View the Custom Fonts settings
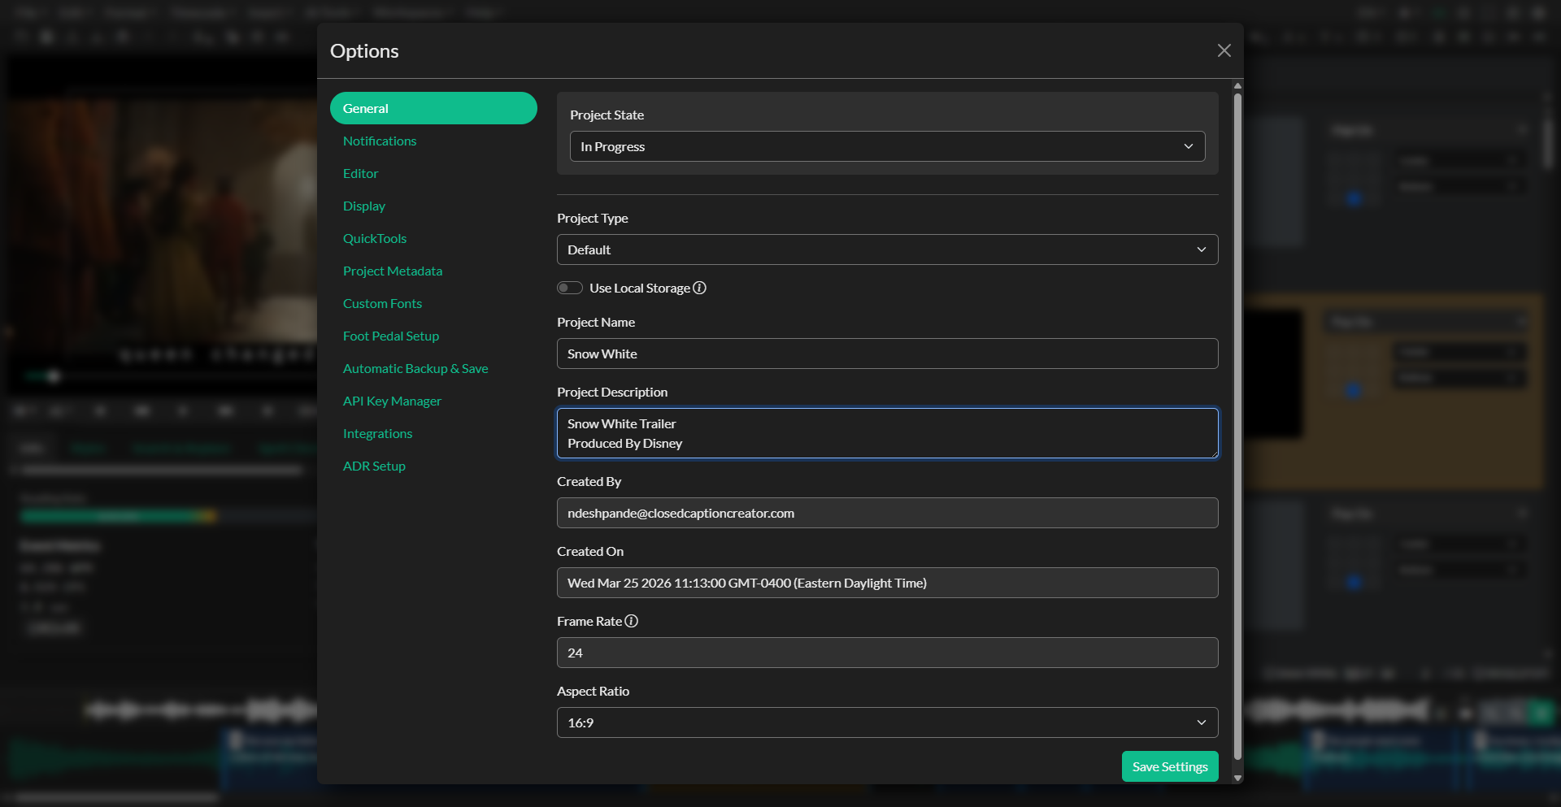The image size is (1561, 807). pyautogui.click(x=382, y=303)
